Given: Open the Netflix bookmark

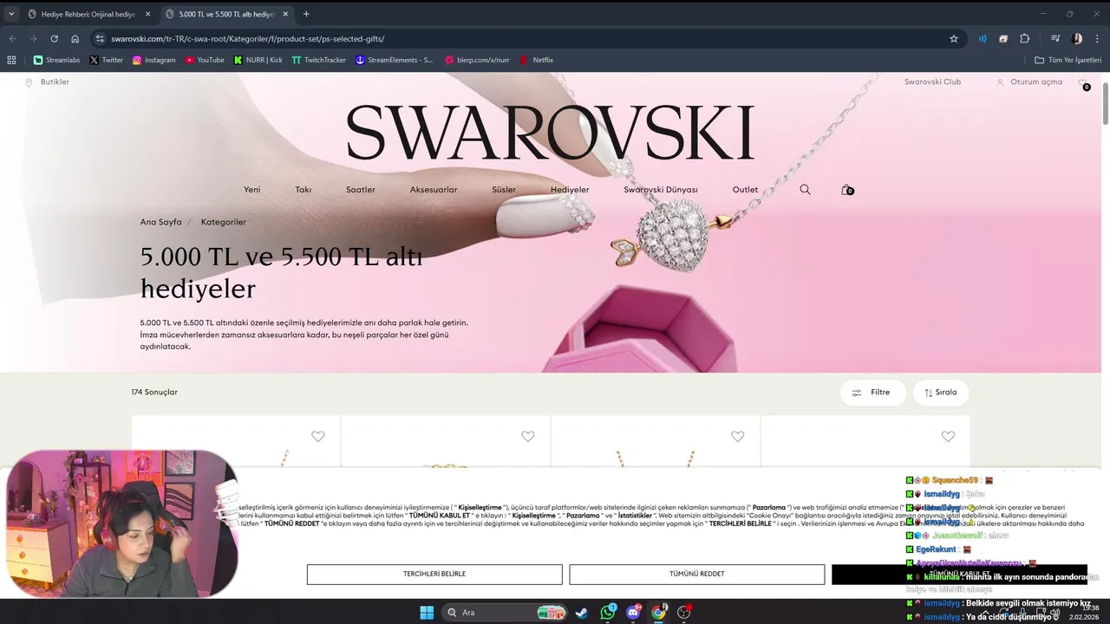Looking at the screenshot, I should tap(536, 60).
